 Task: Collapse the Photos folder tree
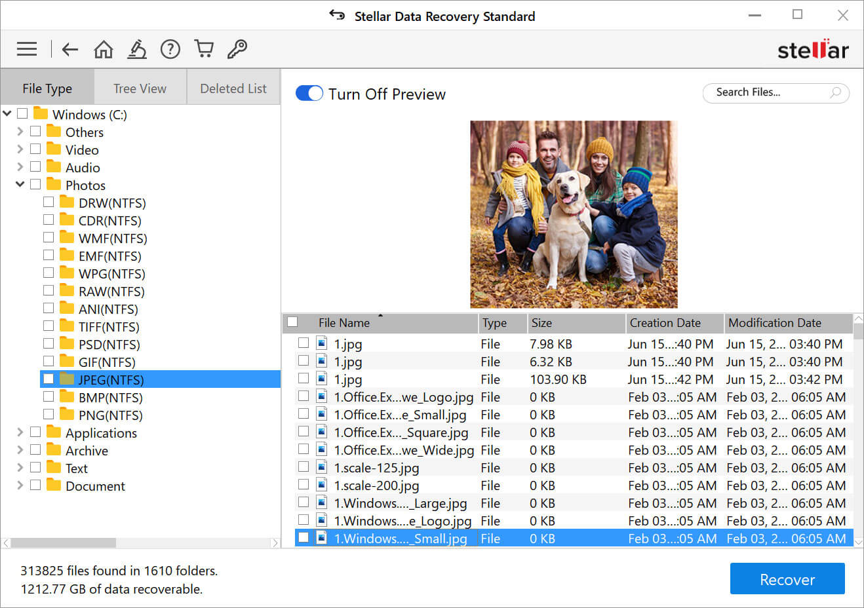(19, 184)
